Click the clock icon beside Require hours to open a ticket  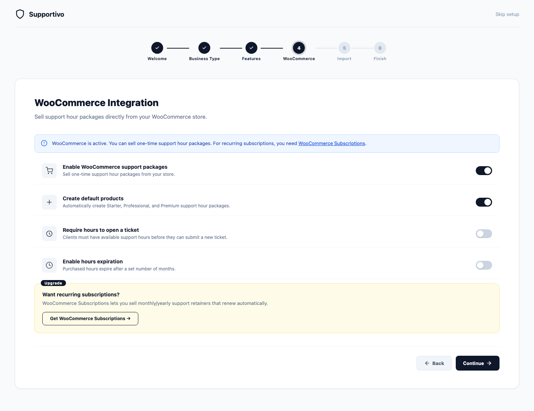(x=49, y=234)
